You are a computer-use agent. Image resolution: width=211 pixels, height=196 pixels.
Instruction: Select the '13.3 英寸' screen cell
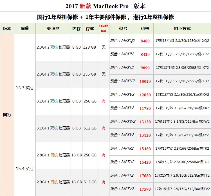pyautogui.click(x=25, y=88)
